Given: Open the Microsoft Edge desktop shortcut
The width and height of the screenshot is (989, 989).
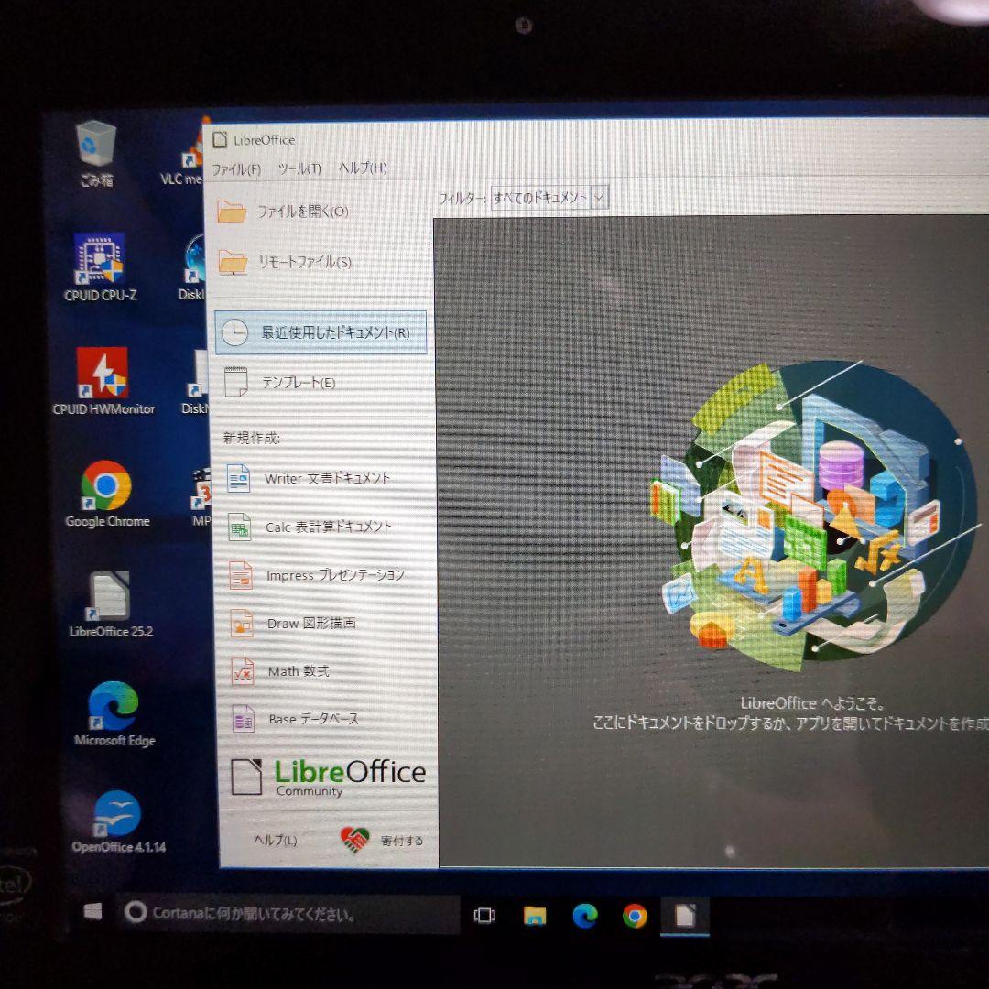Looking at the screenshot, I should click(x=114, y=714).
